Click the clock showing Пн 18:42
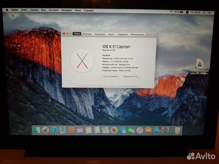219x164 pixels. point(195,12)
